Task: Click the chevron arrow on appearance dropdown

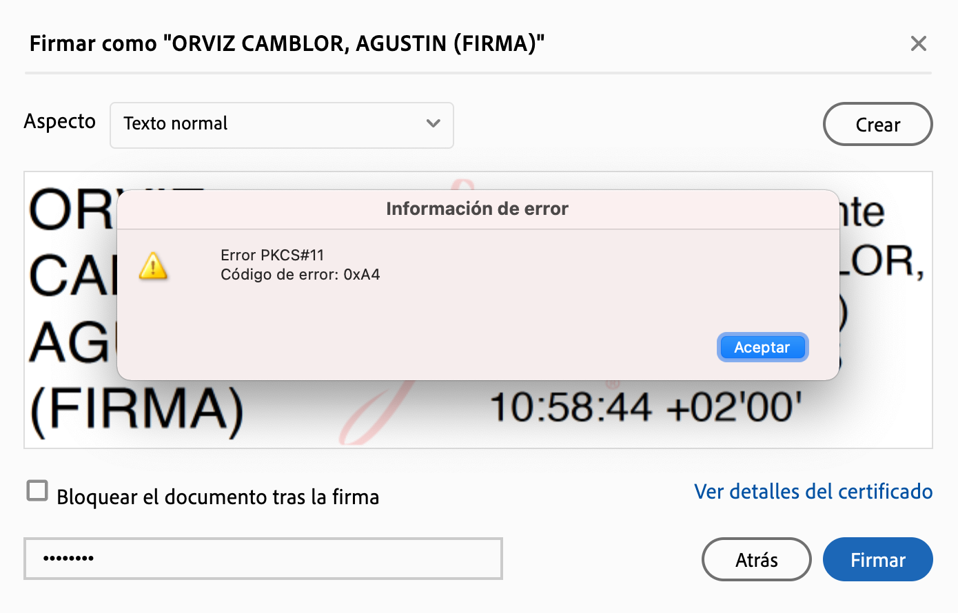Action: [433, 124]
